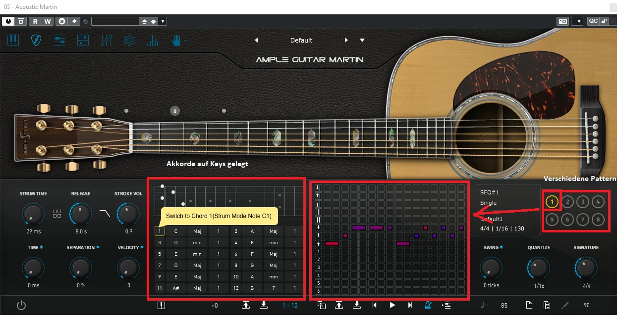Open the Default preset dropdown arrow
617x315 pixels.
pos(362,41)
